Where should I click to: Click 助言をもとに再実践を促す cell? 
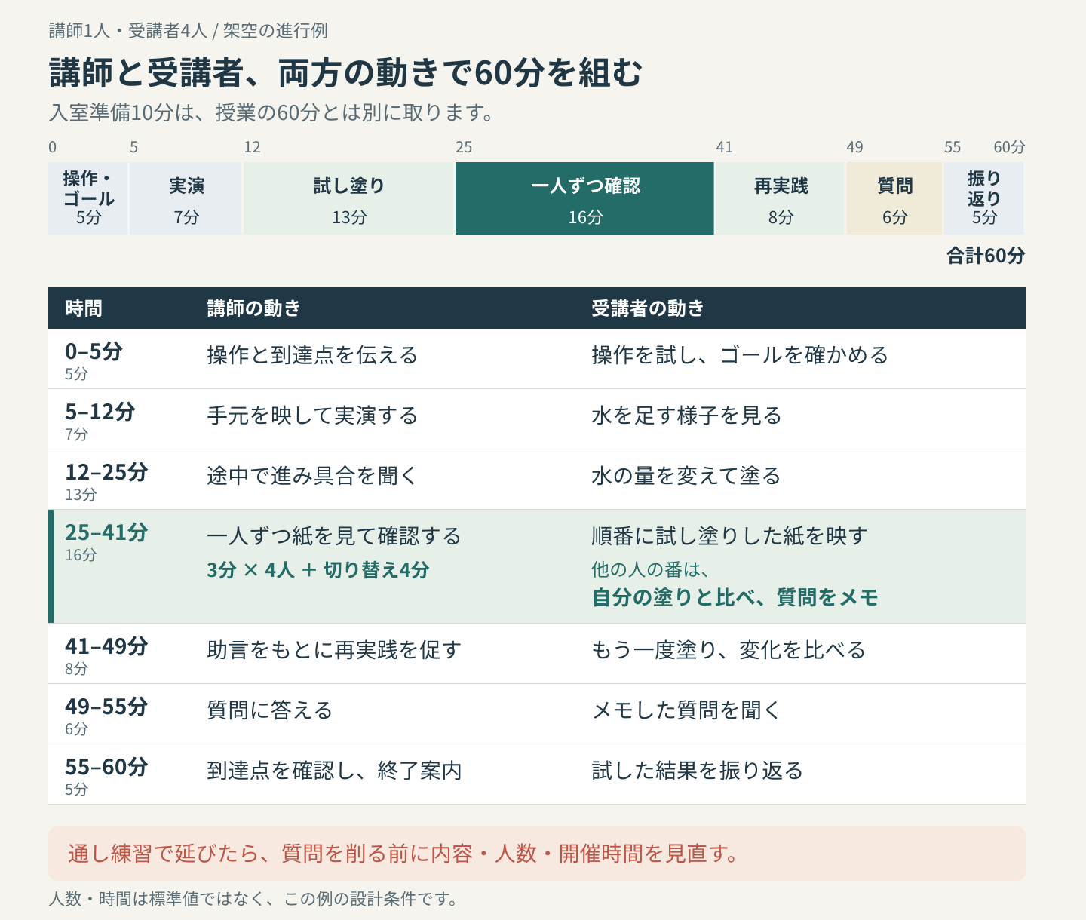click(x=334, y=650)
